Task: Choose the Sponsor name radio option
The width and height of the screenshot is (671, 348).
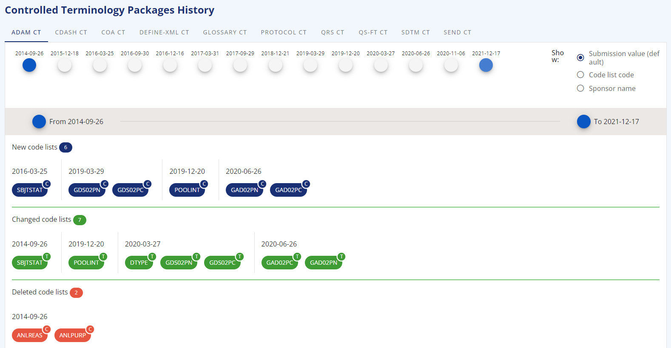Action: point(580,88)
